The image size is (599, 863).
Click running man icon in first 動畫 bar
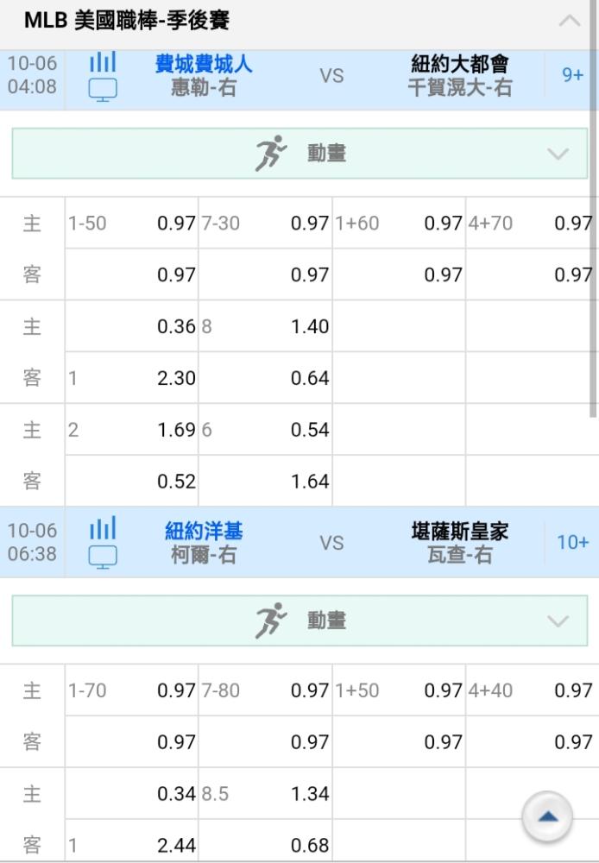point(270,153)
